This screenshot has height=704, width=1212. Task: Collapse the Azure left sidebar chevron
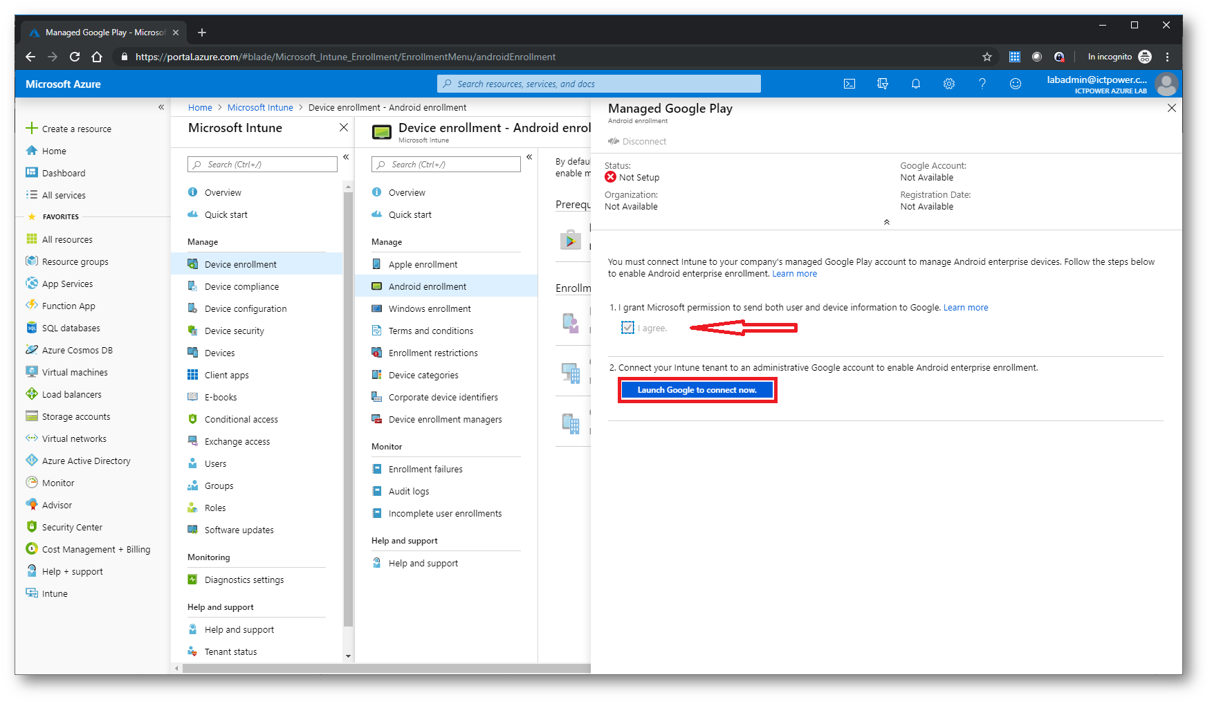tap(161, 107)
